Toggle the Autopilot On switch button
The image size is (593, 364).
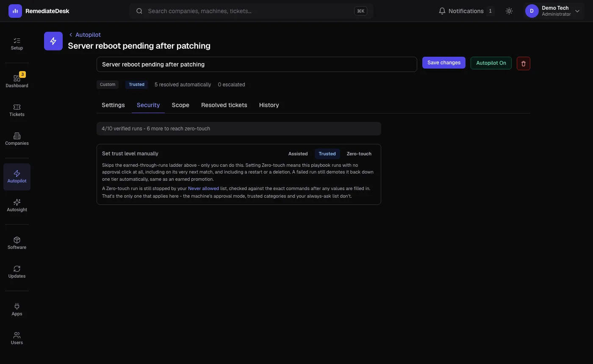click(x=491, y=63)
